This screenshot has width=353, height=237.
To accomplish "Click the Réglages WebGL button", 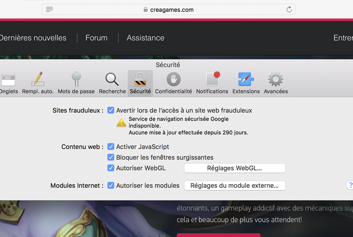I will (234, 168).
